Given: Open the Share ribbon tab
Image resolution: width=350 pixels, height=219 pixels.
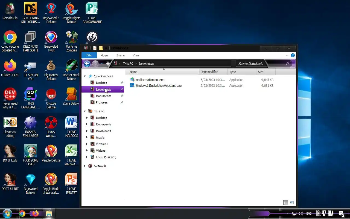Looking at the screenshot, I should pyautogui.click(x=120, y=55).
